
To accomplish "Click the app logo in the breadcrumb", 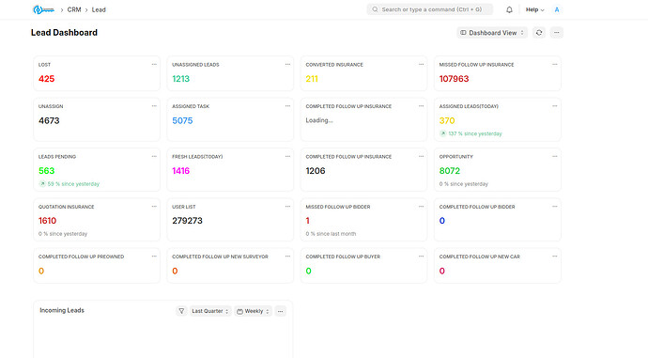I will coord(43,9).
